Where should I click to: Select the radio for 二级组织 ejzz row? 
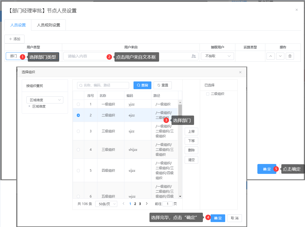tap(78, 115)
